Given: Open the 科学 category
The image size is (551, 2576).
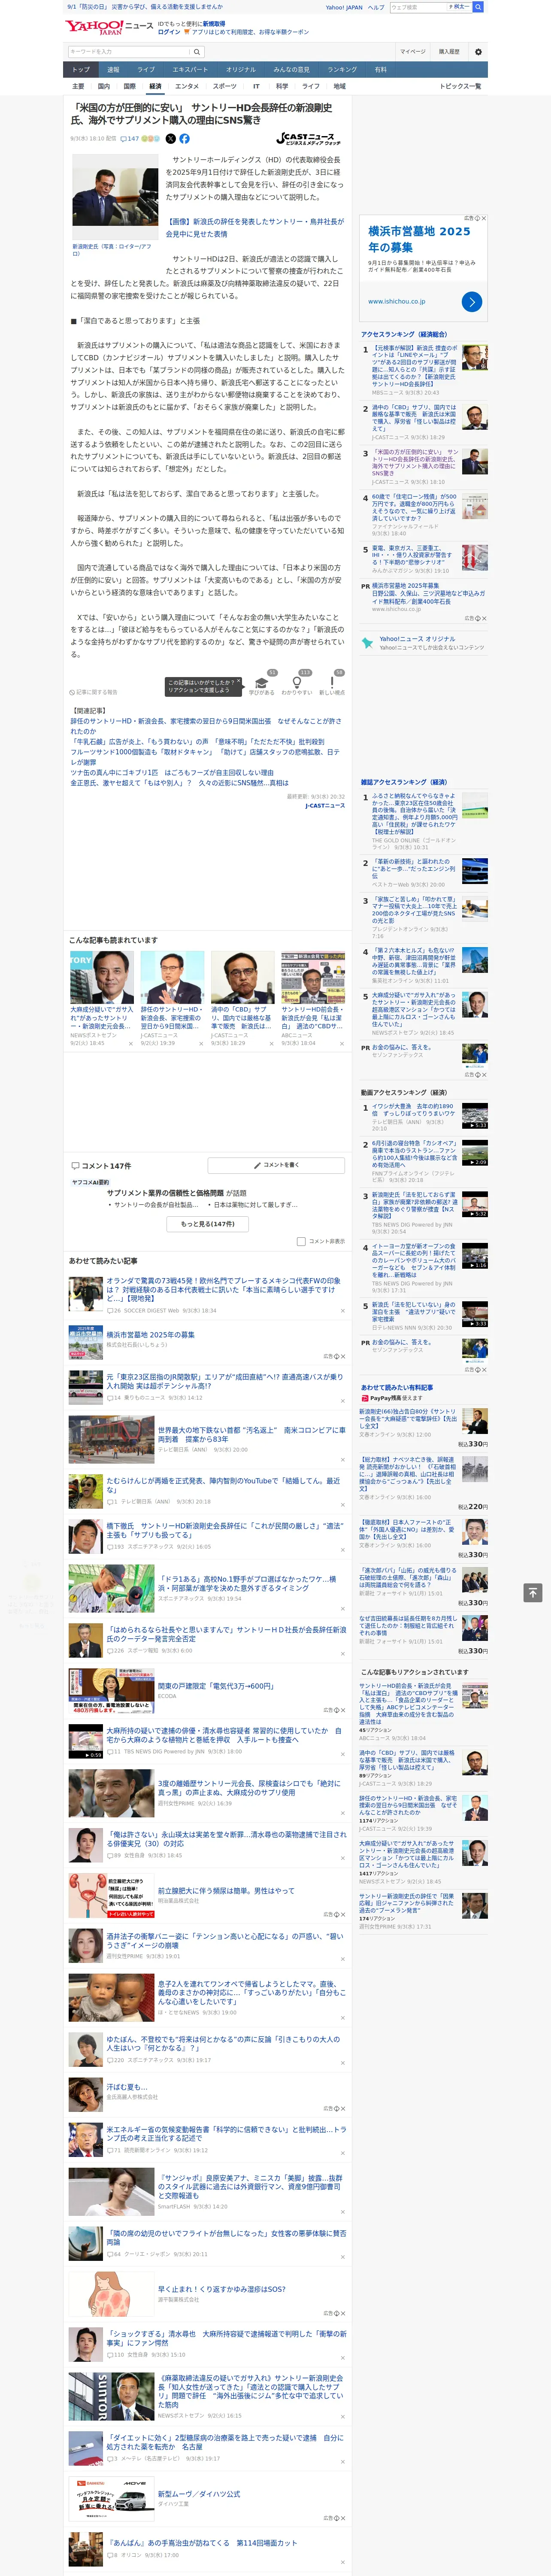Looking at the screenshot, I should click(282, 86).
